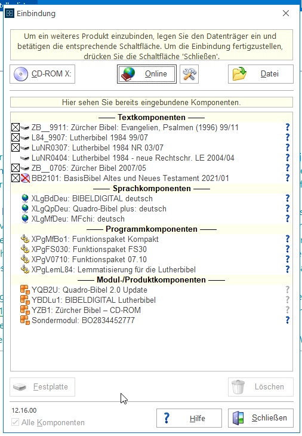Open help question mark for XLgMfDeu
This screenshot has height=436, width=302.
(x=288, y=219)
